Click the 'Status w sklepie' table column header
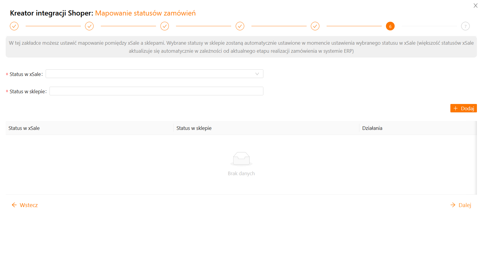The height and width of the screenshot is (275, 482). (x=194, y=128)
